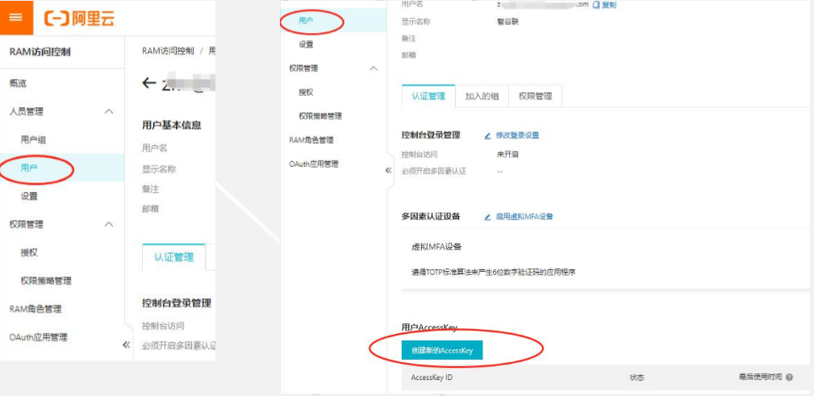Open 权限策略管理 in the full-page sidebar
Image resolution: width=814 pixels, height=396 pixels.
click(x=320, y=116)
